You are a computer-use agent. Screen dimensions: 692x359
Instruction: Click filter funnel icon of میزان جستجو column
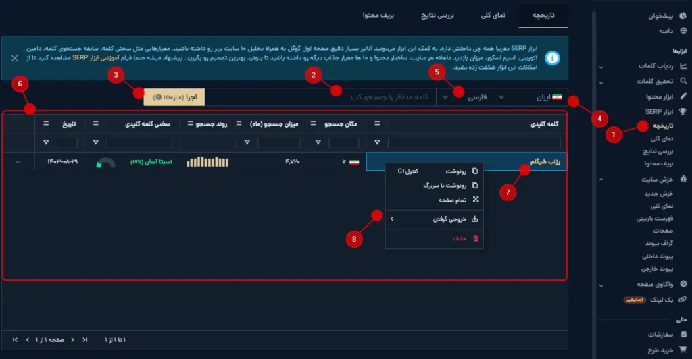tap(247, 142)
